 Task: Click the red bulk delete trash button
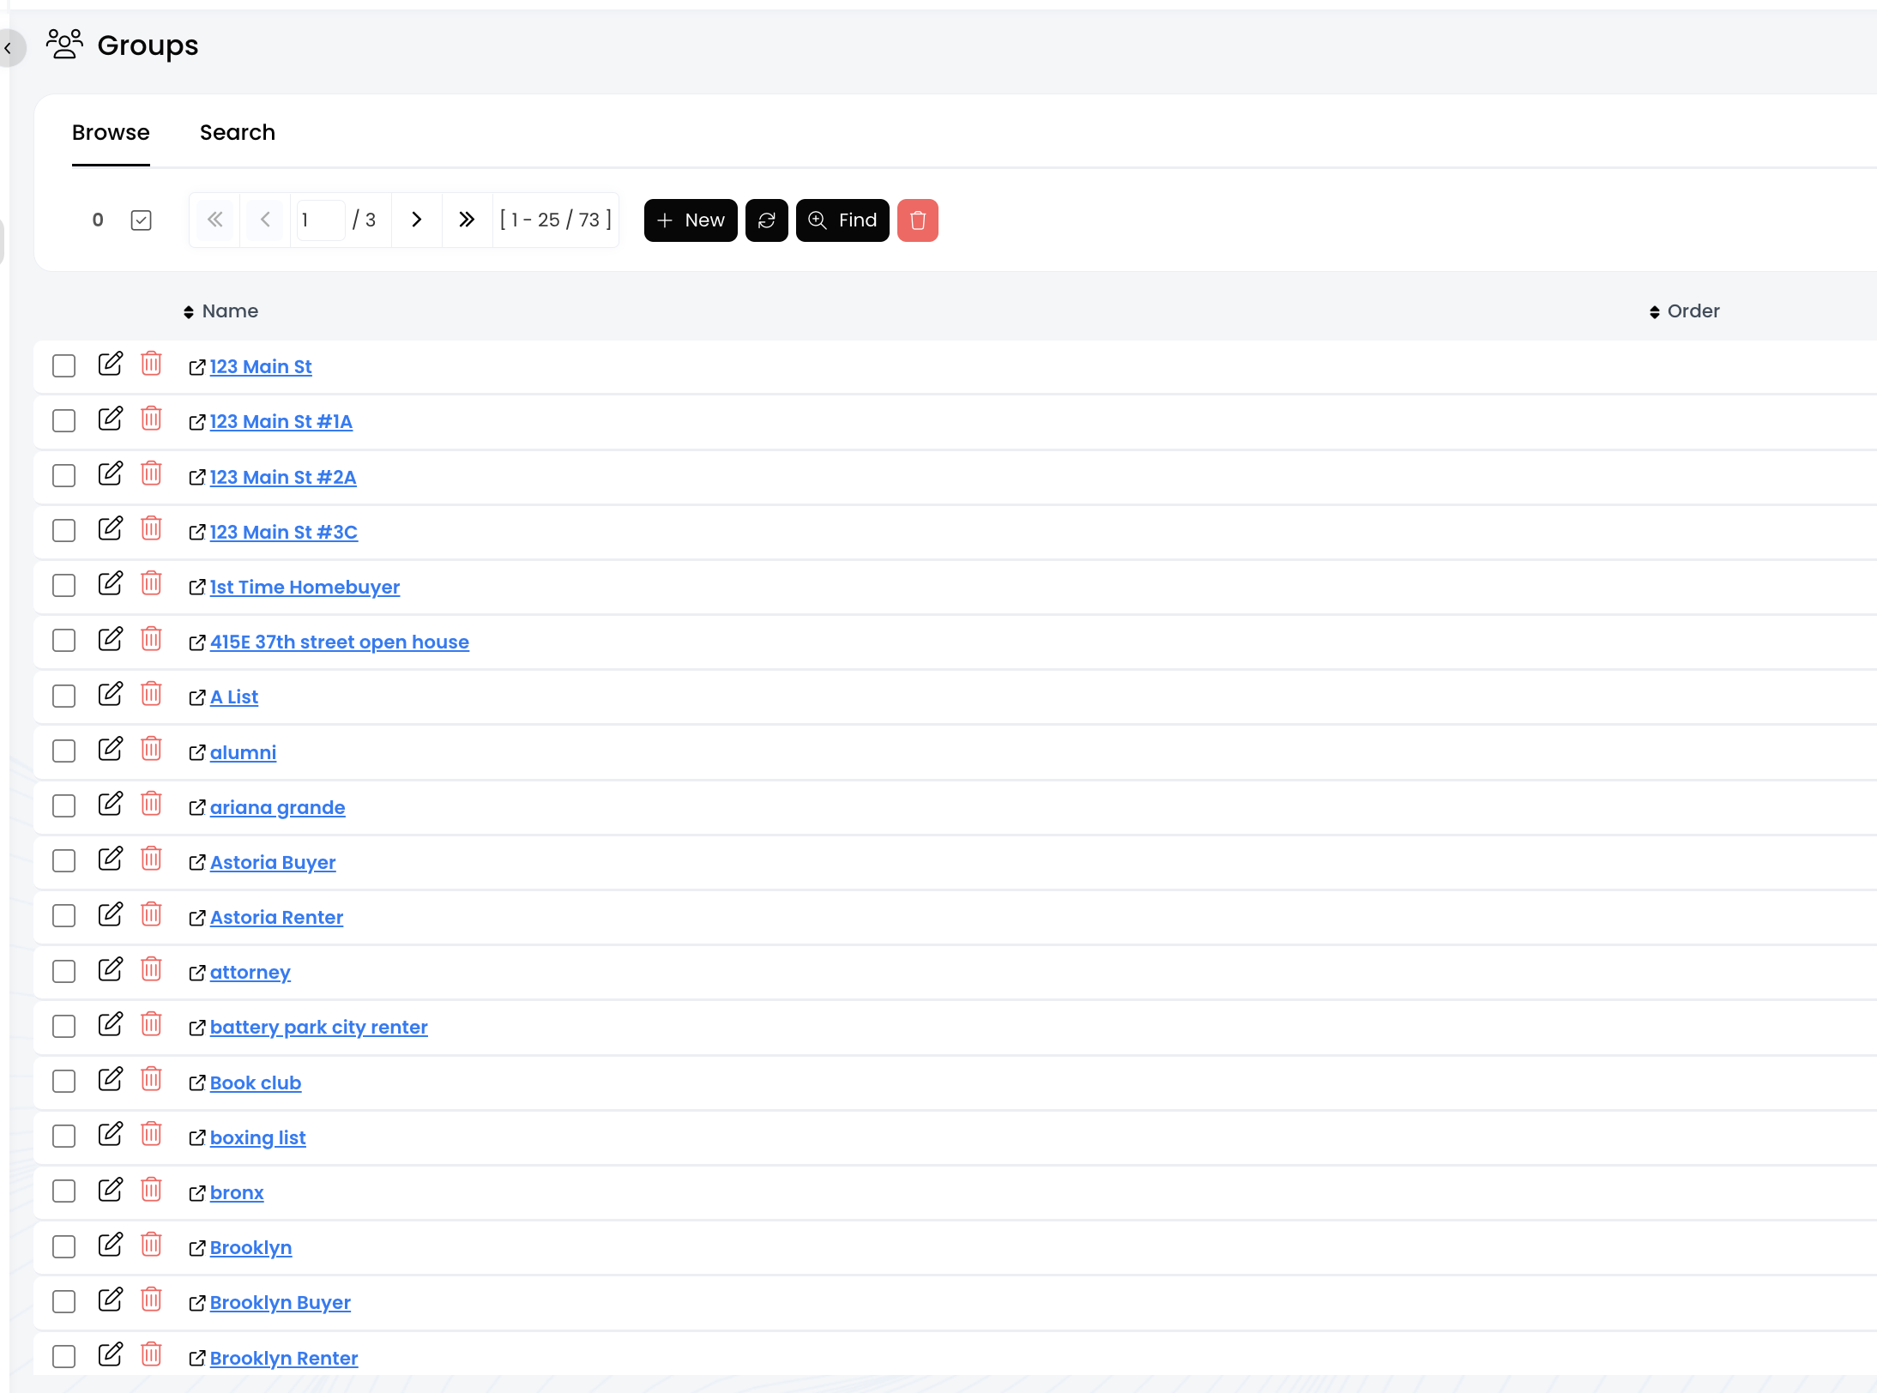tap(917, 220)
